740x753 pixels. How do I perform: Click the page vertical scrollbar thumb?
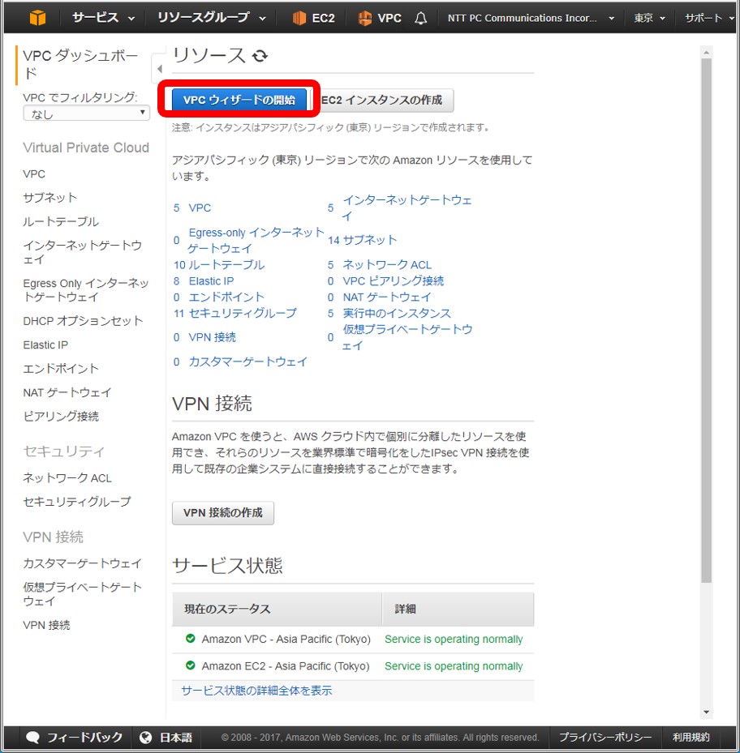coord(706,321)
